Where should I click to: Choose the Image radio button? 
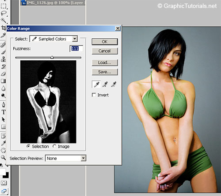(x=54, y=146)
